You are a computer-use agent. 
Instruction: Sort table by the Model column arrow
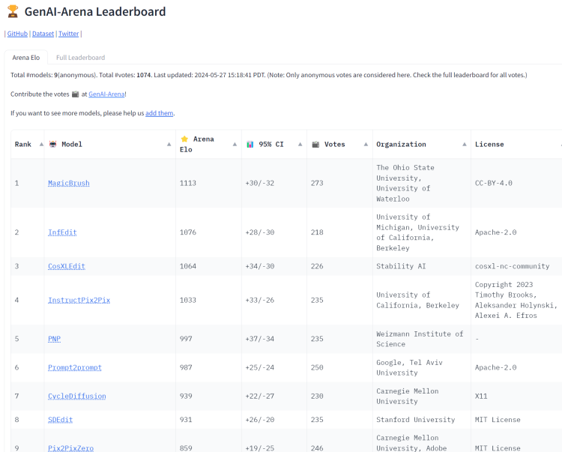click(x=169, y=144)
